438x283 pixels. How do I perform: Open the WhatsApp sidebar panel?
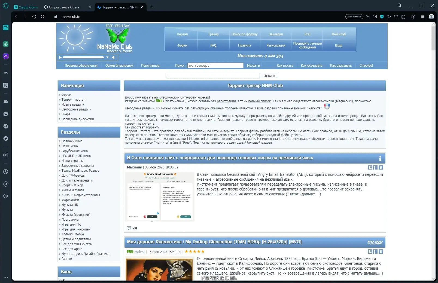(x=6, y=114)
